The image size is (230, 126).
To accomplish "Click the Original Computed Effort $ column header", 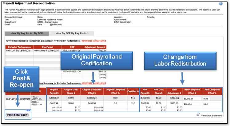I will coord(92,91).
